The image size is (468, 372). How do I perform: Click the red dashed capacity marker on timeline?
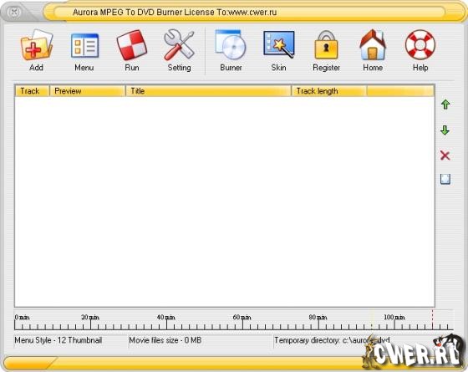click(x=432, y=319)
